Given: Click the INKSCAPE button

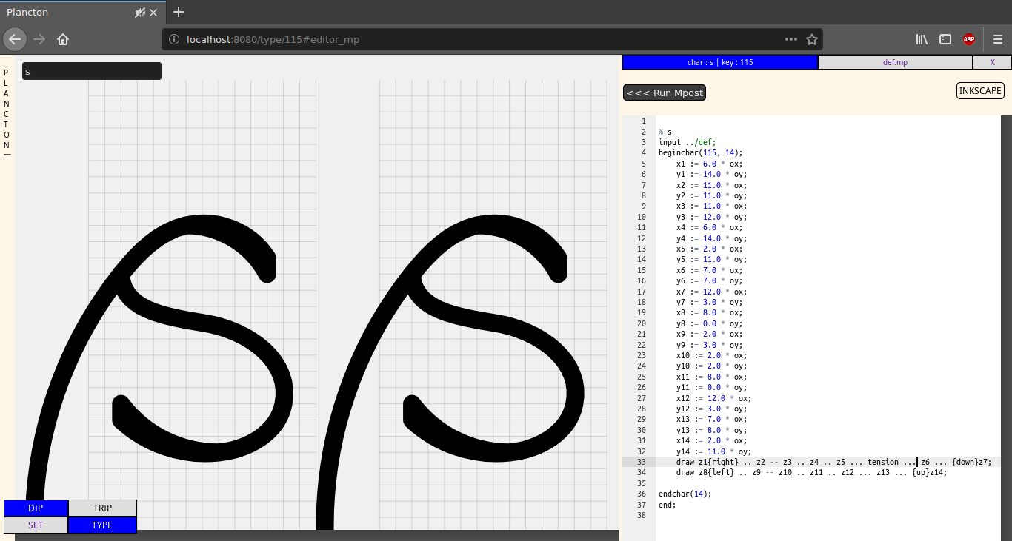Looking at the screenshot, I should [980, 91].
